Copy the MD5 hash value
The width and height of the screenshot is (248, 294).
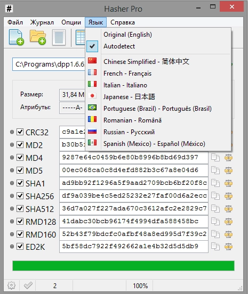[215, 170]
